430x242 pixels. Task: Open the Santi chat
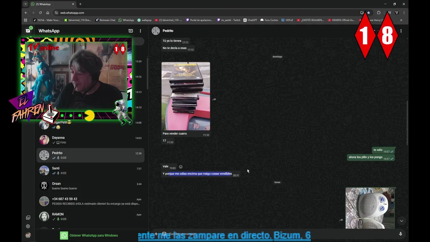[90, 170]
